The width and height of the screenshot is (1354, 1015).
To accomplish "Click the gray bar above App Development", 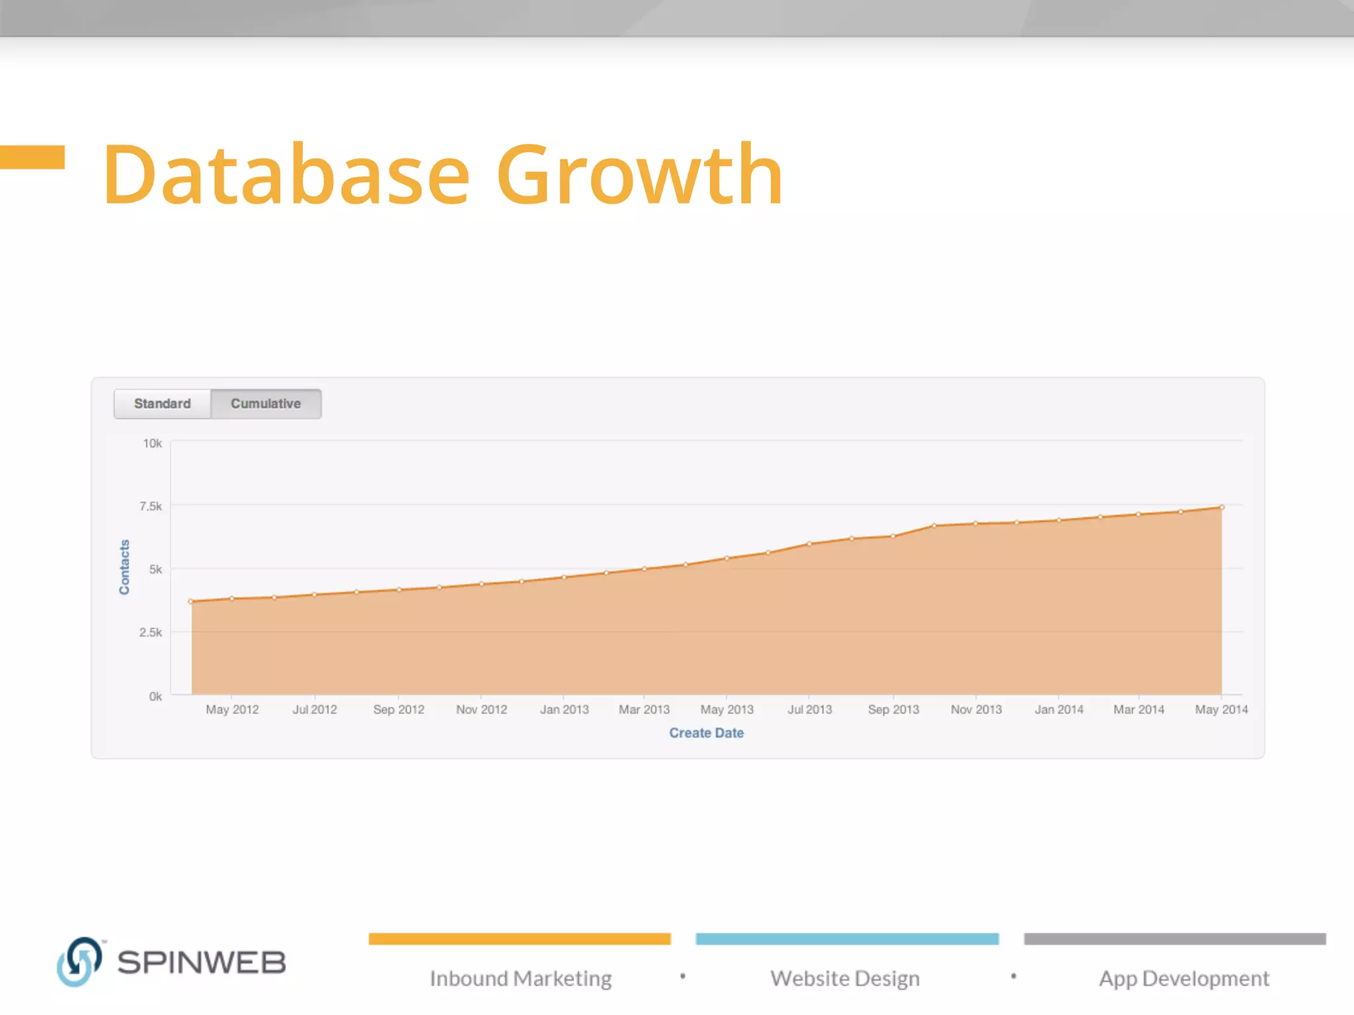I will coord(1175,939).
